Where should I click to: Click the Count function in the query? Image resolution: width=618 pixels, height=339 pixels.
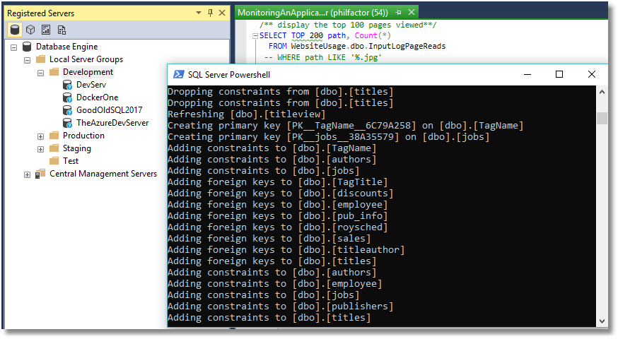[x=366, y=35]
